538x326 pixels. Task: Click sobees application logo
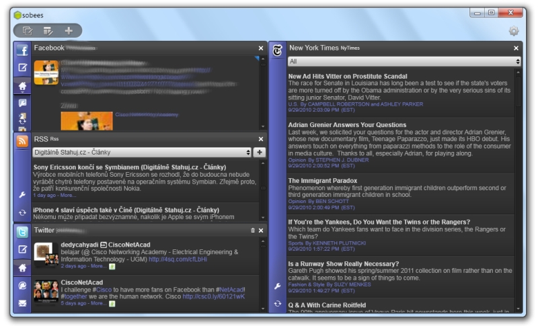click(x=17, y=15)
